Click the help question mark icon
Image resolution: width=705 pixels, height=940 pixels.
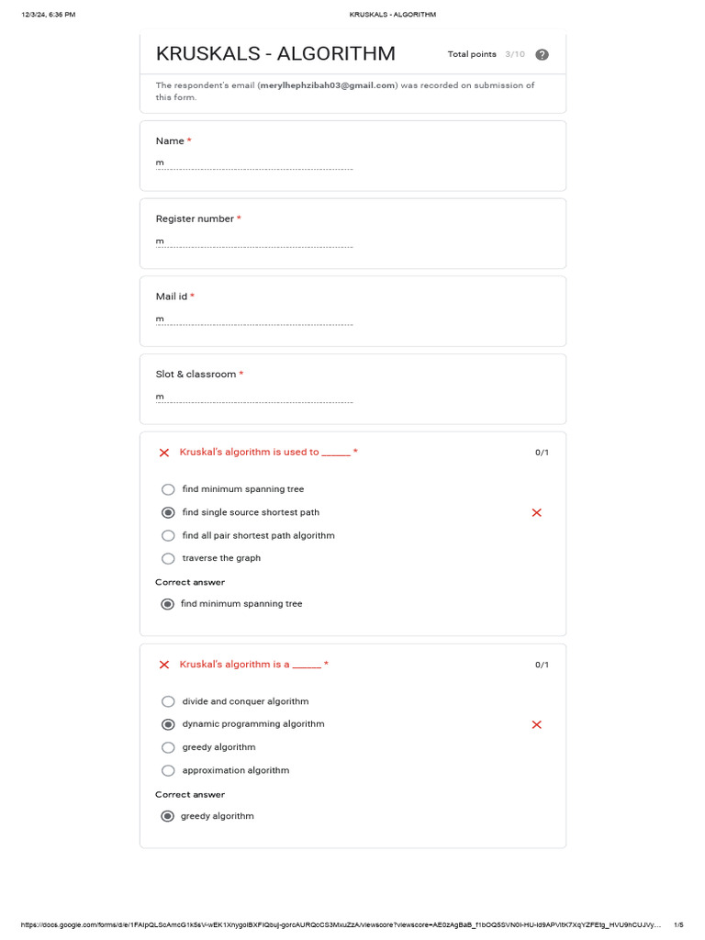click(x=542, y=54)
